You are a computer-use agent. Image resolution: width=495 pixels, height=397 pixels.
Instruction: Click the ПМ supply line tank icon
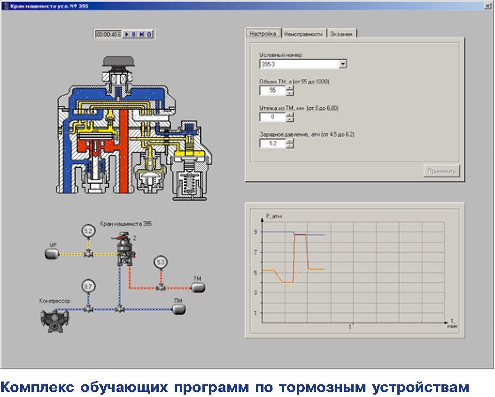click(178, 309)
